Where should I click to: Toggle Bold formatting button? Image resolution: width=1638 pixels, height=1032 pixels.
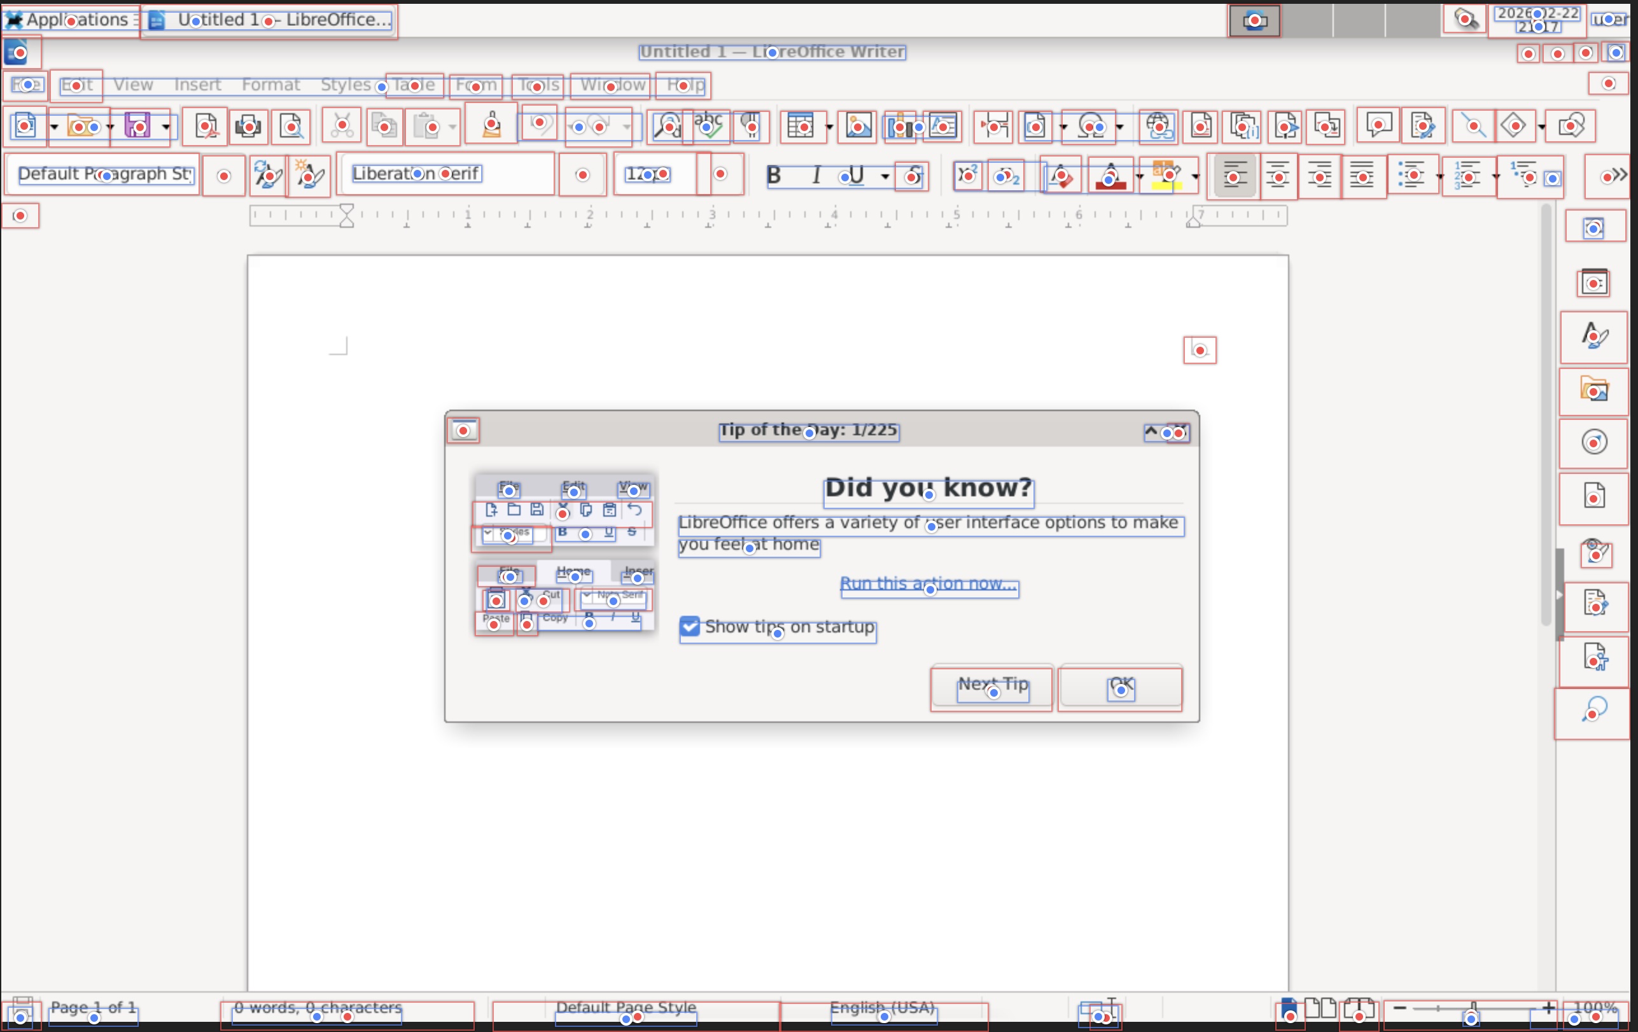pyautogui.click(x=773, y=176)
